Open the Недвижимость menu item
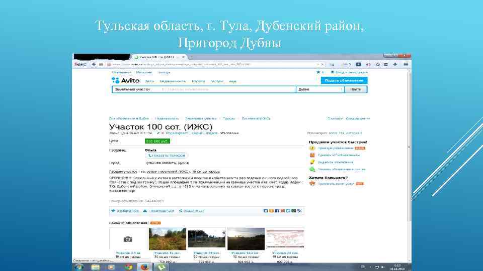This screenshot has height=271, width=483. tap(173, 81)
